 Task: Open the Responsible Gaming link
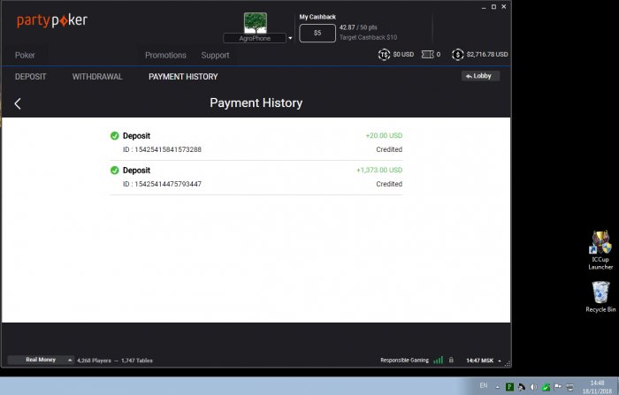(404, 361)
